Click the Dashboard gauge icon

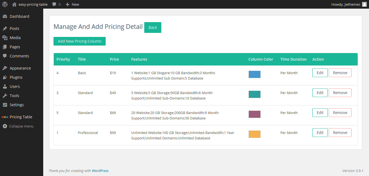[5, 16]
